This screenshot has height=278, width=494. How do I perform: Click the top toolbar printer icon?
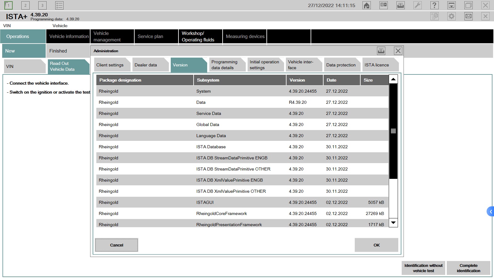point(400,5)
